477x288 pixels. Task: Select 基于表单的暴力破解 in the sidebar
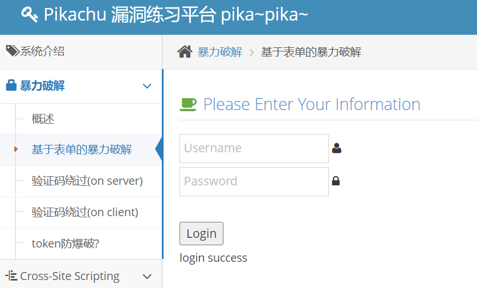click(x=81, y=150)
